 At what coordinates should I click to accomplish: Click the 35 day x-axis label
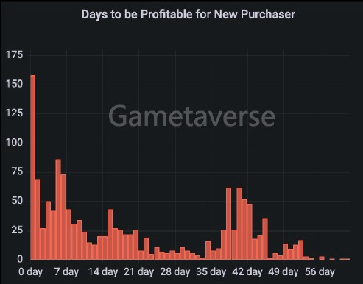211,271
